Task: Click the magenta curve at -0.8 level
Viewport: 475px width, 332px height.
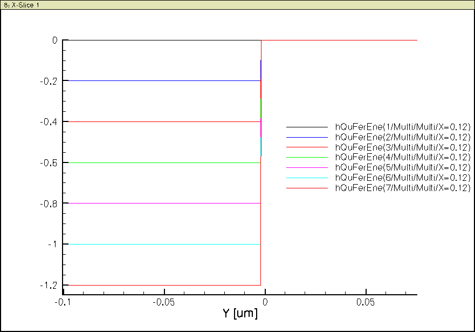Action: click(163, 203)
